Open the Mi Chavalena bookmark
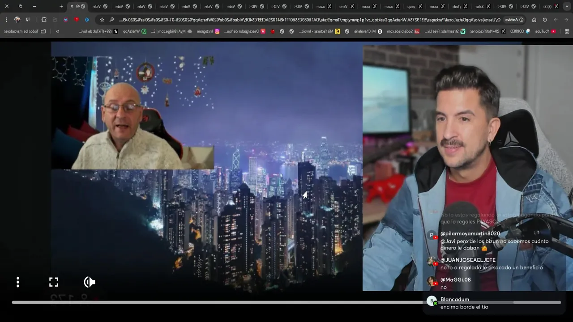Screen dimensions: 573x322 (x=368, y=31)
